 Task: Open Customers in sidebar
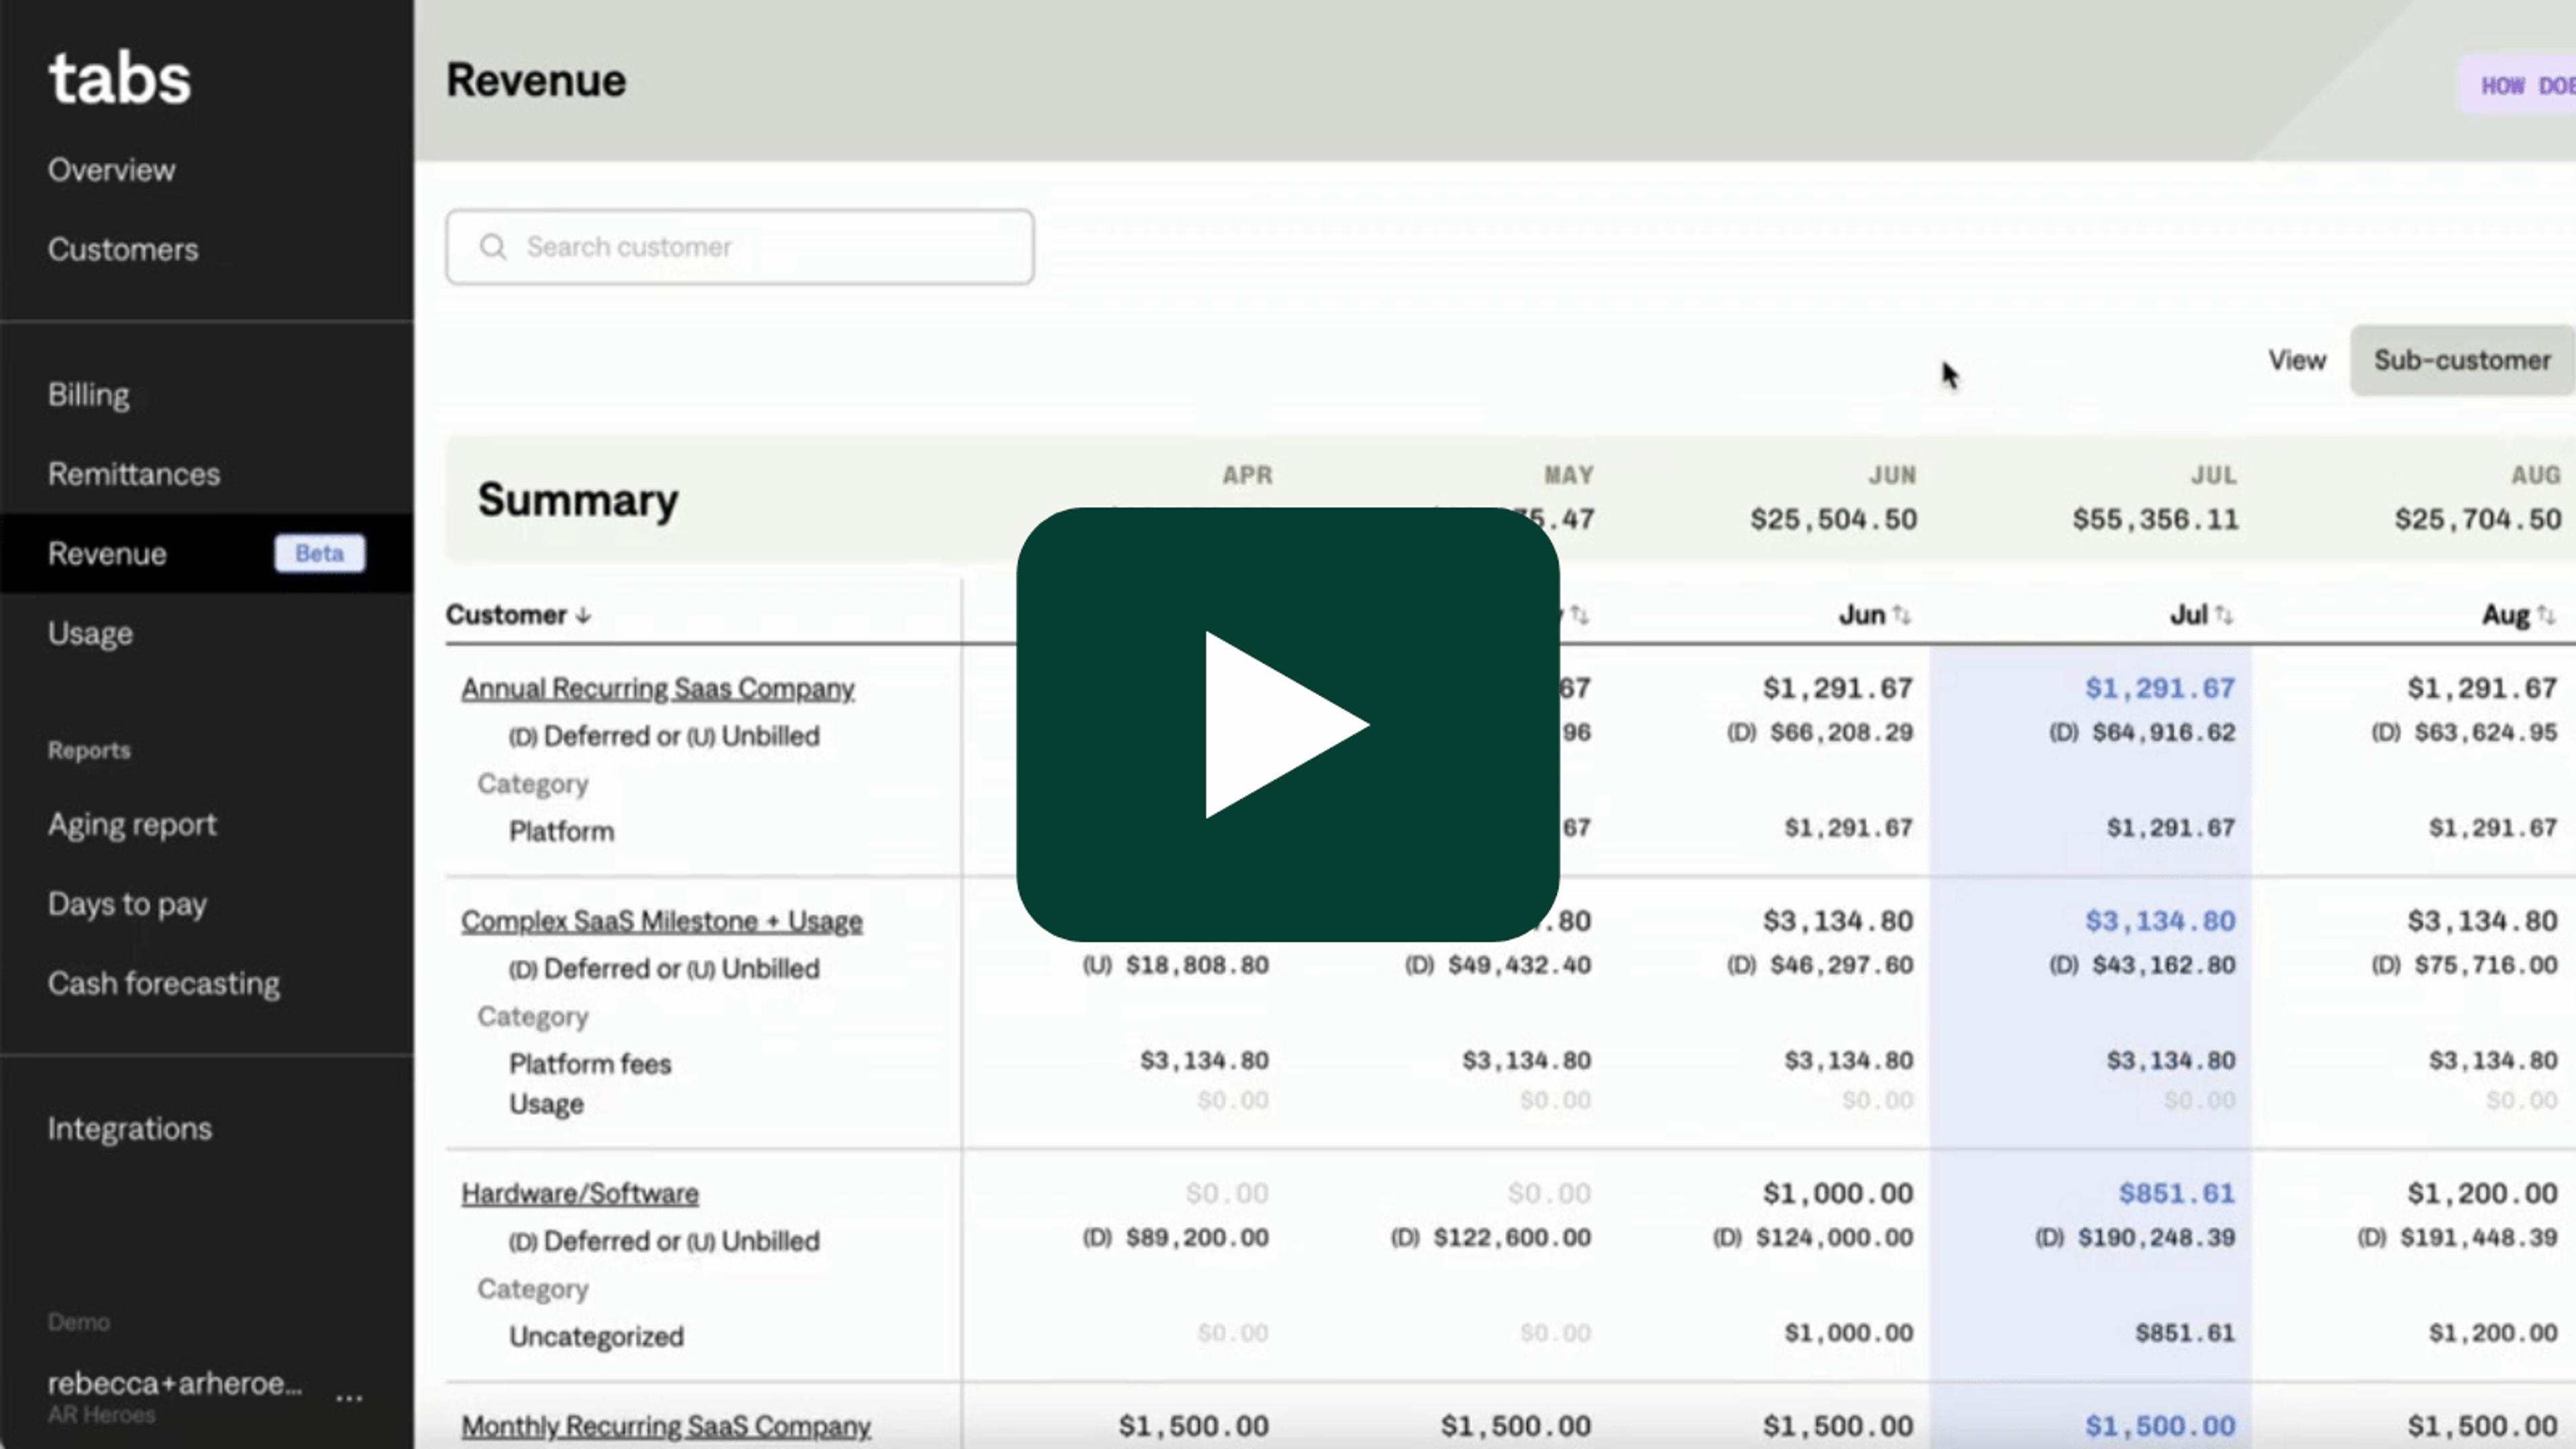123,249
